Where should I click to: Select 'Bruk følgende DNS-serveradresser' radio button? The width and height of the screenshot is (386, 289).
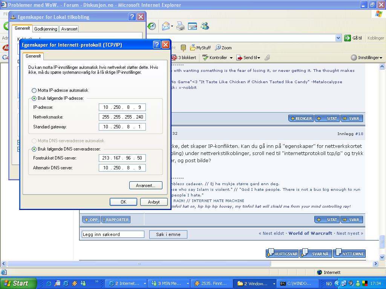pos(34,149)
